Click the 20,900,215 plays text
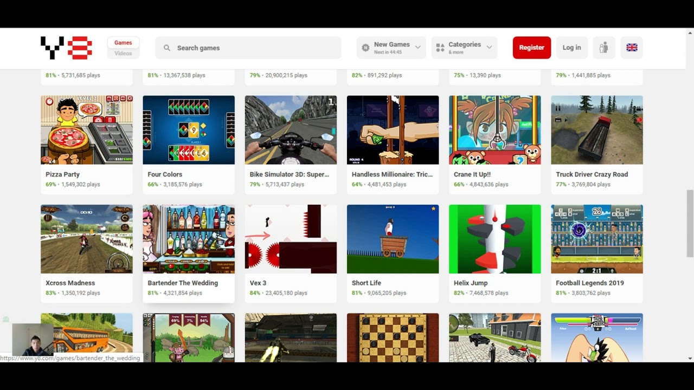Viewport: 694px width, 390px height. tap(286, 75)
